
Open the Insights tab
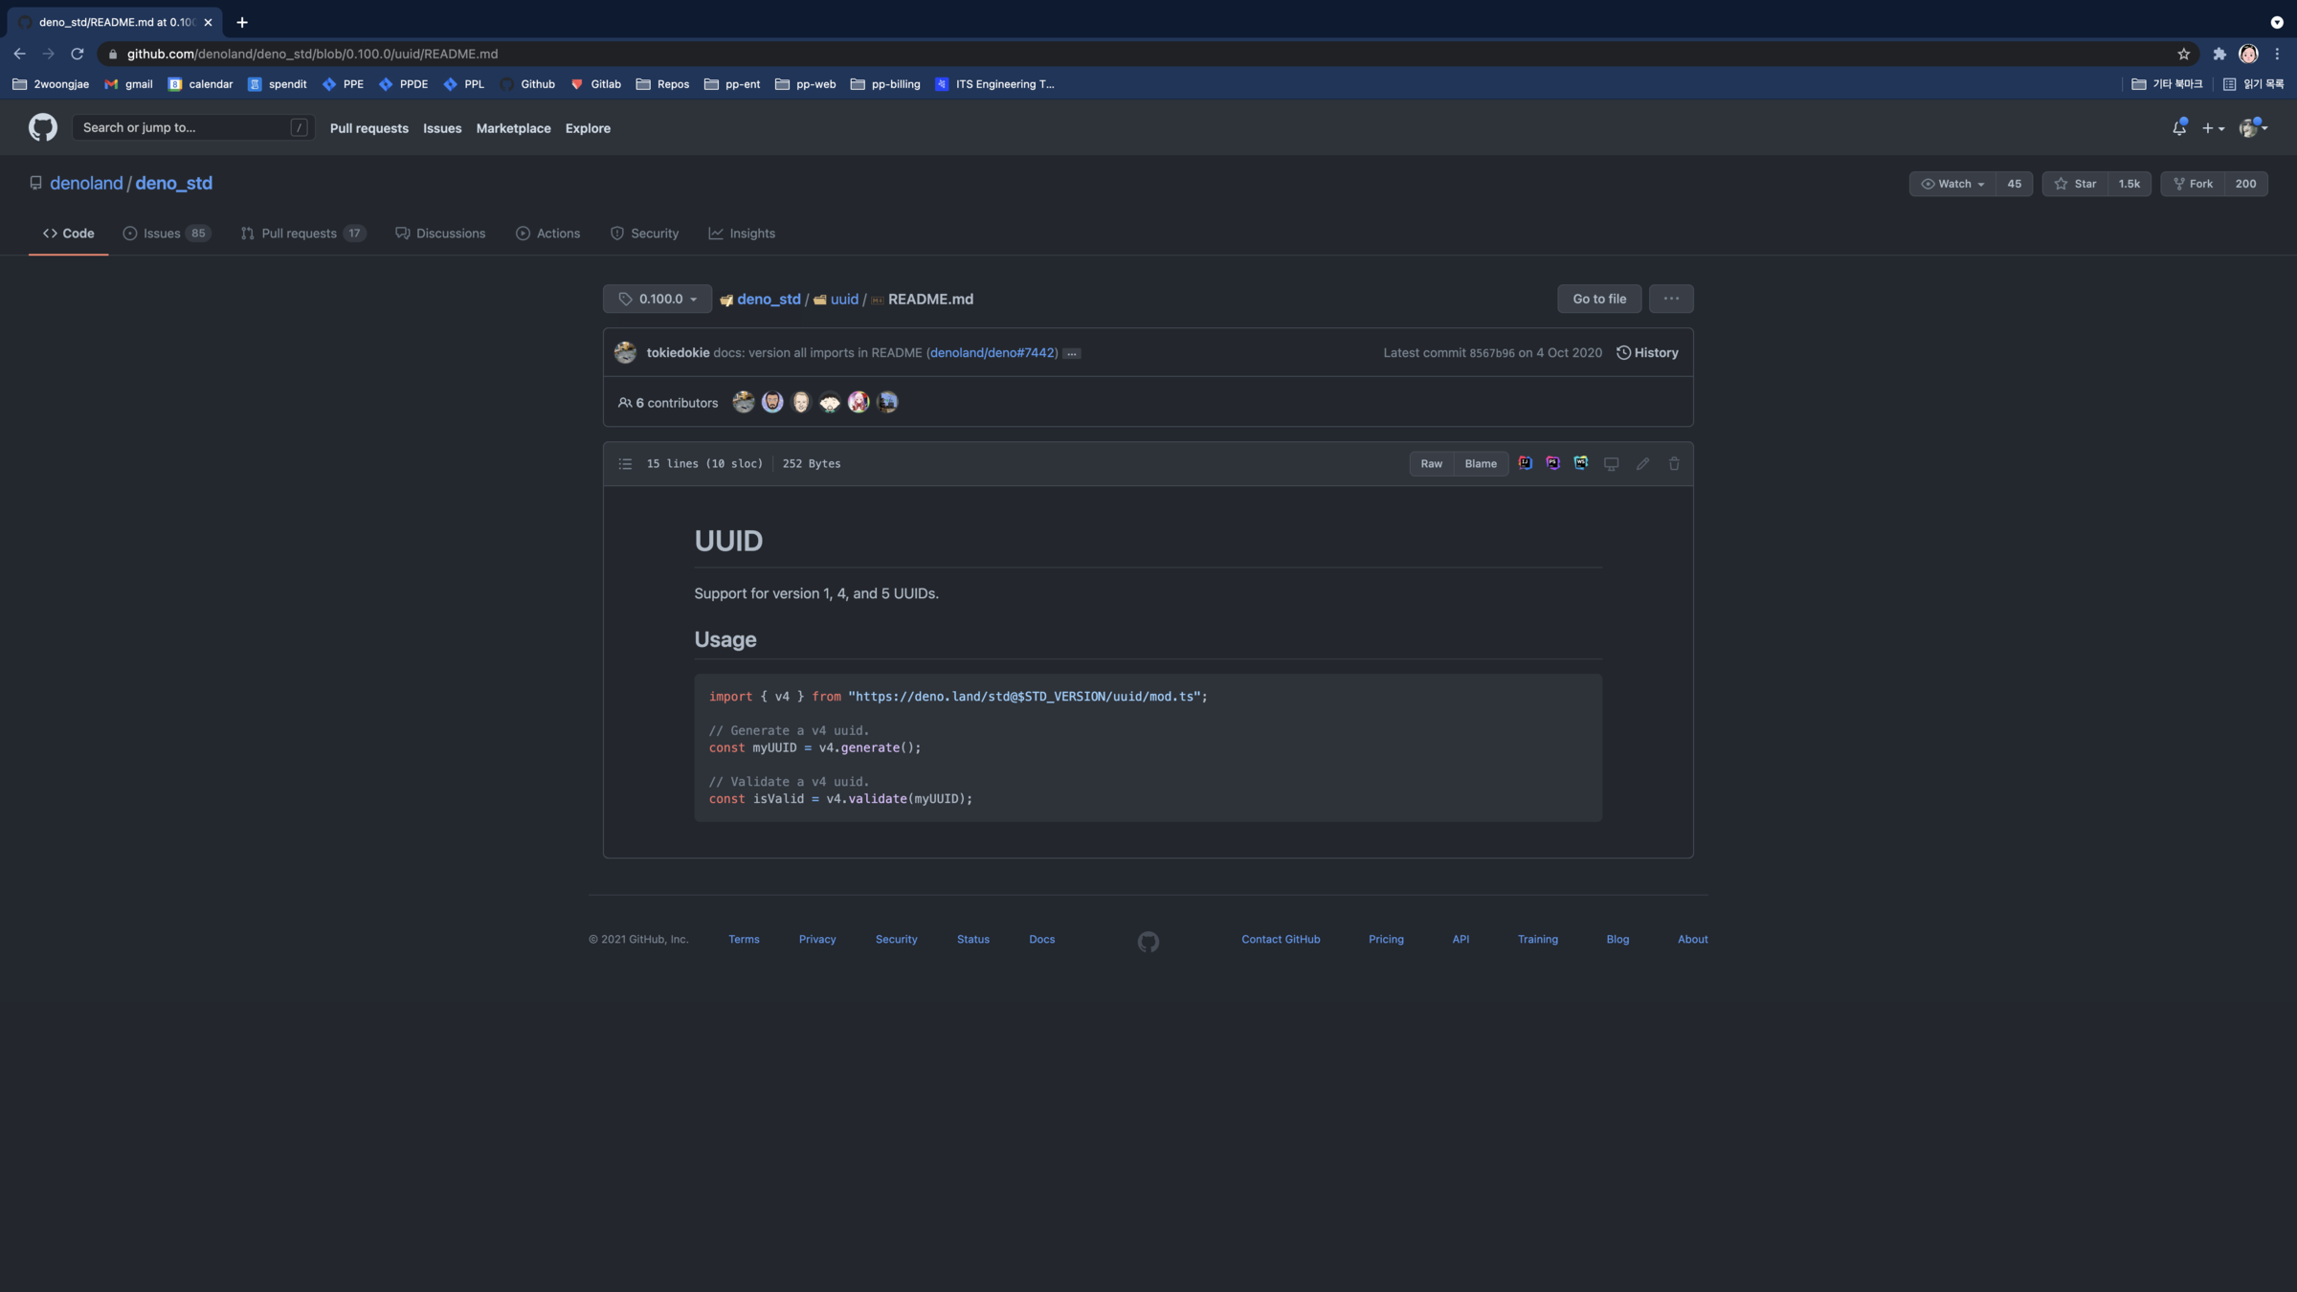pyautogui.click(x=742, y=234)
